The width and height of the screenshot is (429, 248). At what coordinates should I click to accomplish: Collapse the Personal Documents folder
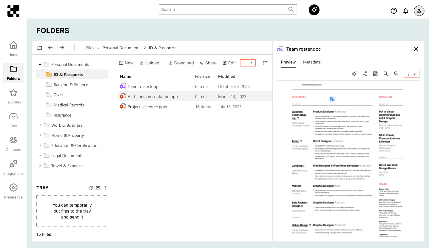40,64
